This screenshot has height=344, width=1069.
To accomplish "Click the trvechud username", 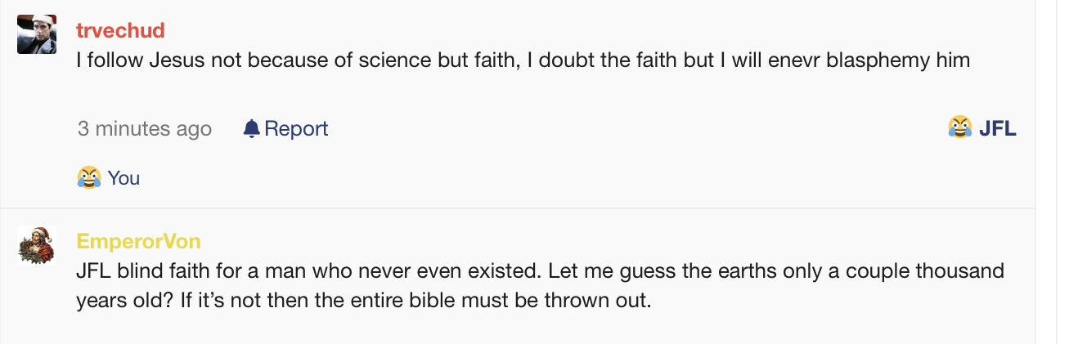I will coord(120,31).
